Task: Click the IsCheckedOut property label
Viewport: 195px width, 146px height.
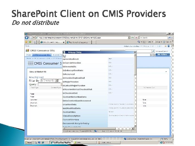Action: (70, 93)
